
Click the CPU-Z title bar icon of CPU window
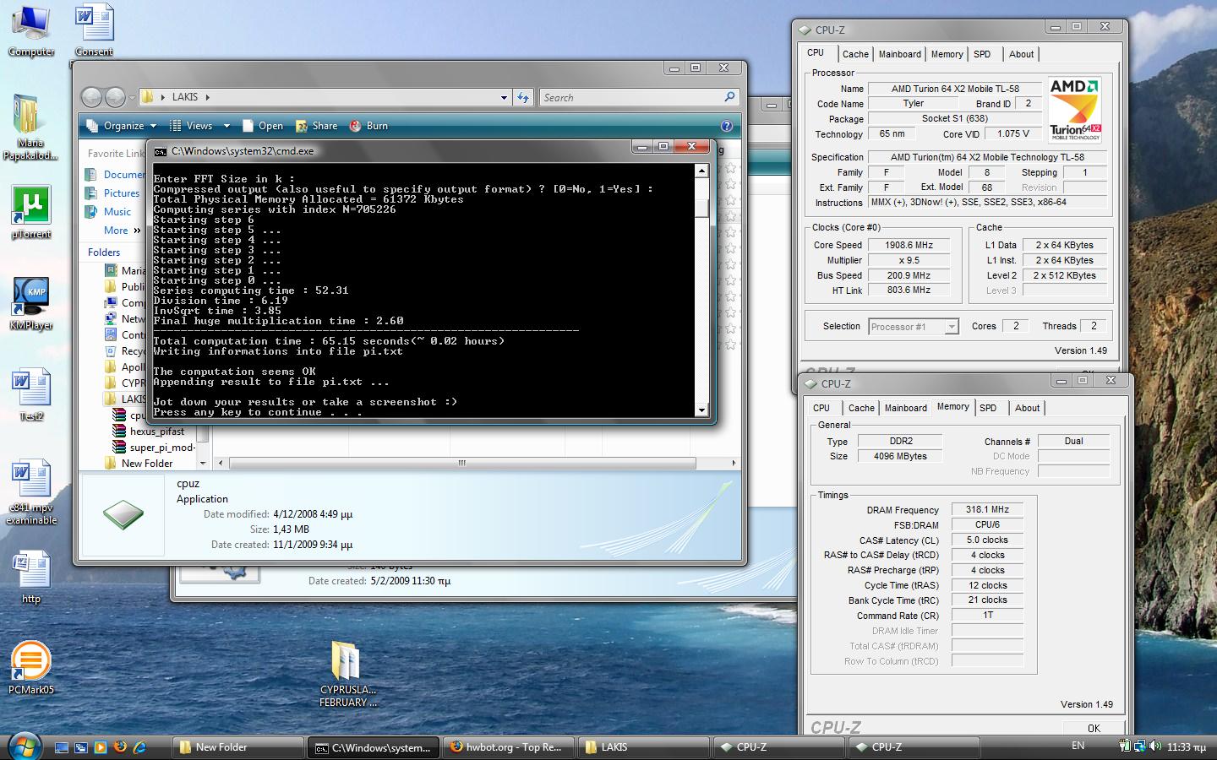pos(805,30)
